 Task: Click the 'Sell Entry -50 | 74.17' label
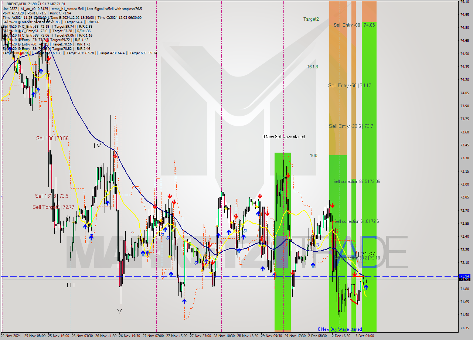350,85
